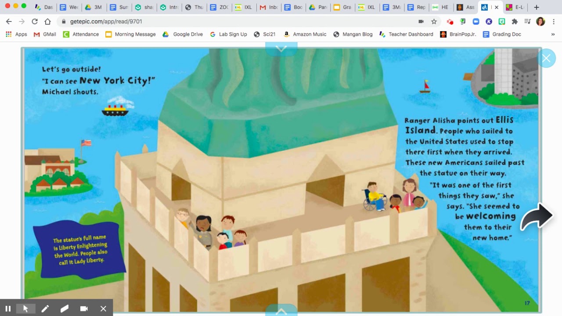Screen dimensions: 562x316
Task: Open the Teacher Dashboard bookmark
Action: (x=406, y=34)
